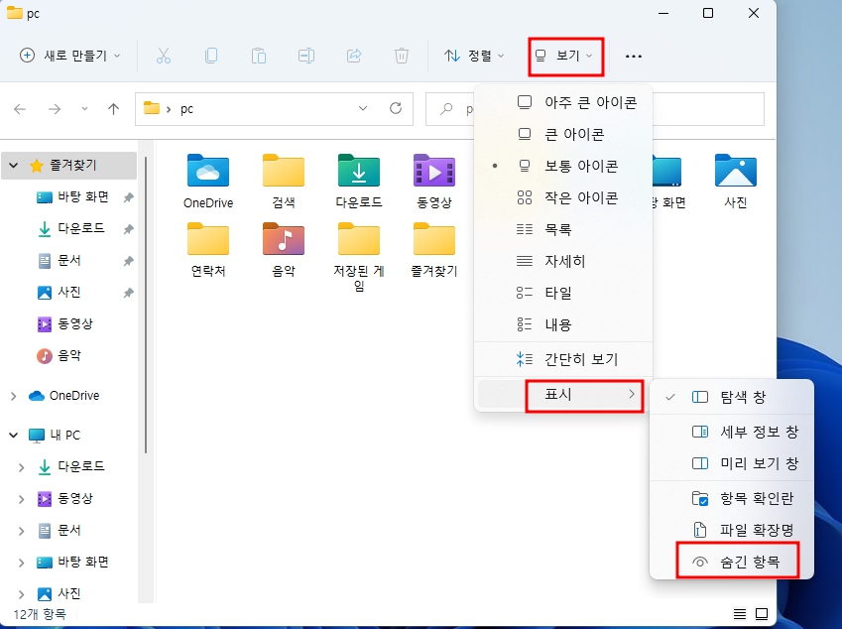Viewport: 842px width, 629px height.
Task: Choose 큰 아이콘 view
Action: [564, 134]
